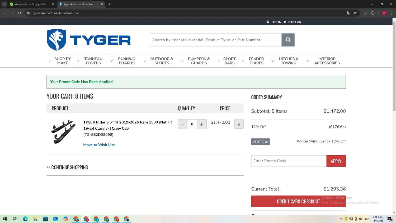This screenshot has height=223, width=396.
Task: Expand the Interior Accessories chevron
Action: [x=308, y=61]
